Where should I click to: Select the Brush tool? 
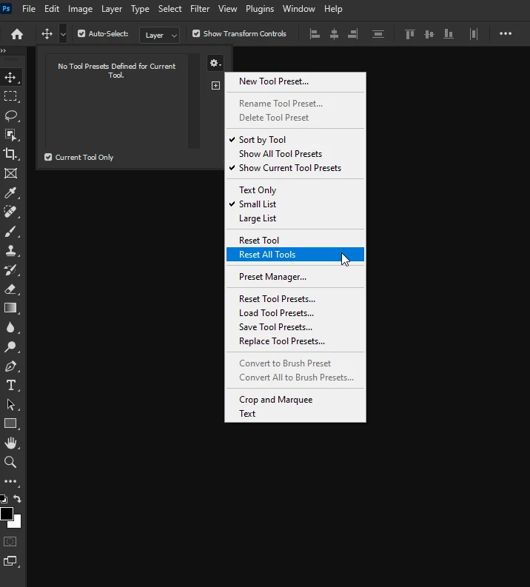click(x=10, y=232)
